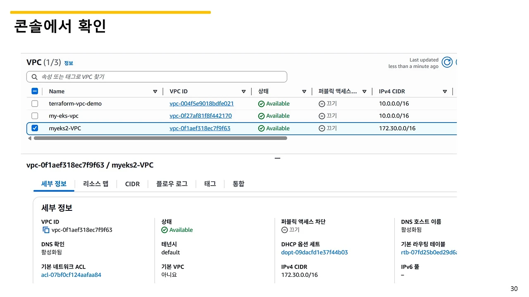Copy the VPC ID in details

pos(46,230)
